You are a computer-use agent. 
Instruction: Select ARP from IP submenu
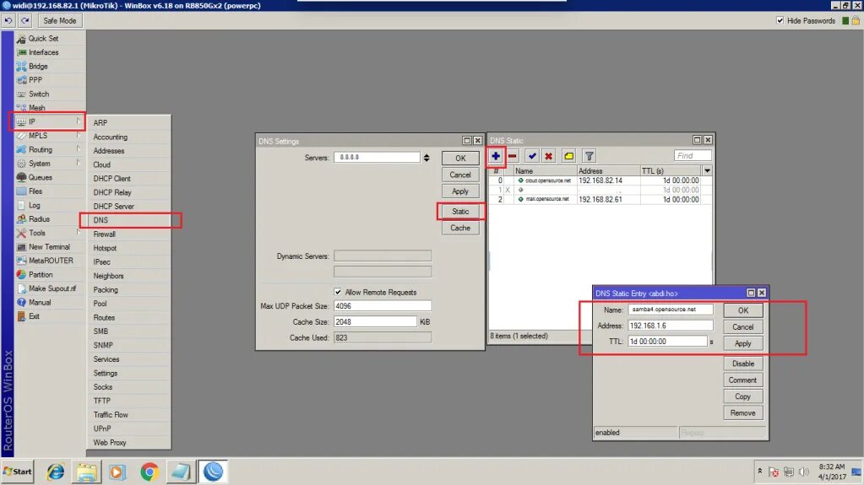tap(130, 123)
